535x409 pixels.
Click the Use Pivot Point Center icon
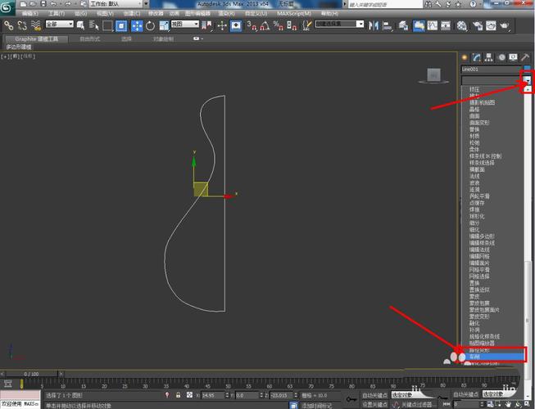[x=206, y=26]
